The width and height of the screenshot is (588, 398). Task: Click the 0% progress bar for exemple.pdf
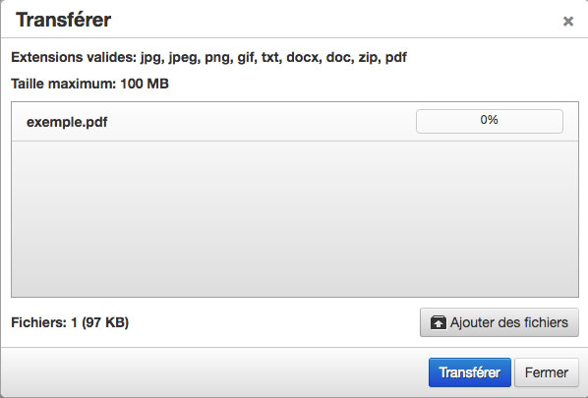490,121
